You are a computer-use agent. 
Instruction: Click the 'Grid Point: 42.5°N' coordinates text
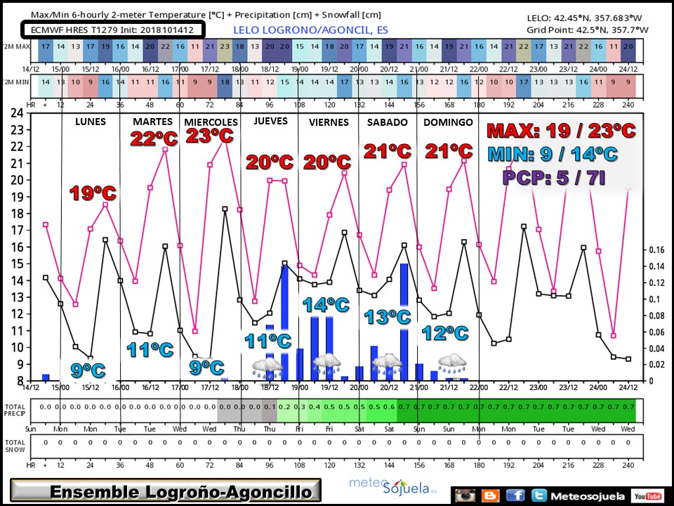587,30
